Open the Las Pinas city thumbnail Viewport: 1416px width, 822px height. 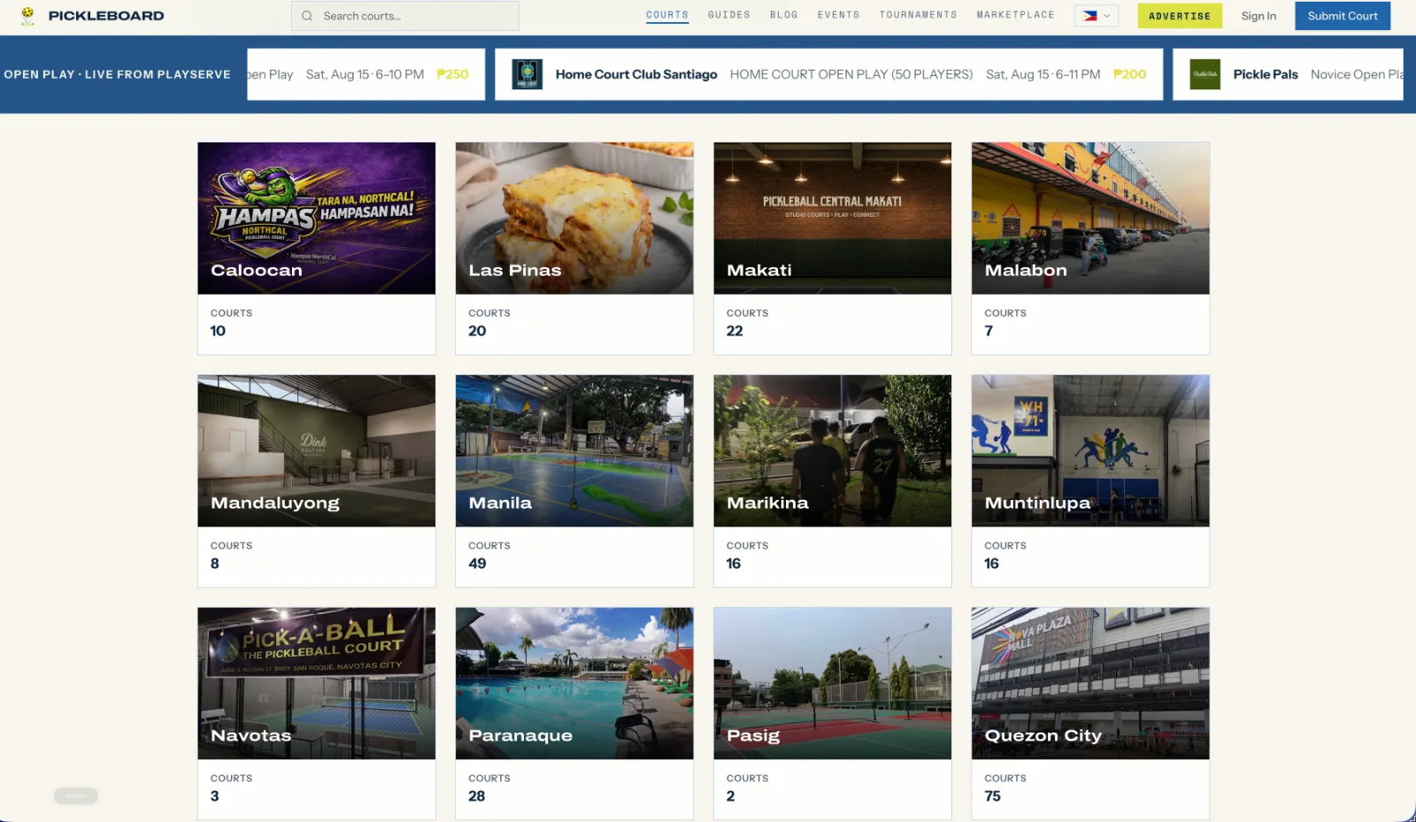(x=574, y=219)
